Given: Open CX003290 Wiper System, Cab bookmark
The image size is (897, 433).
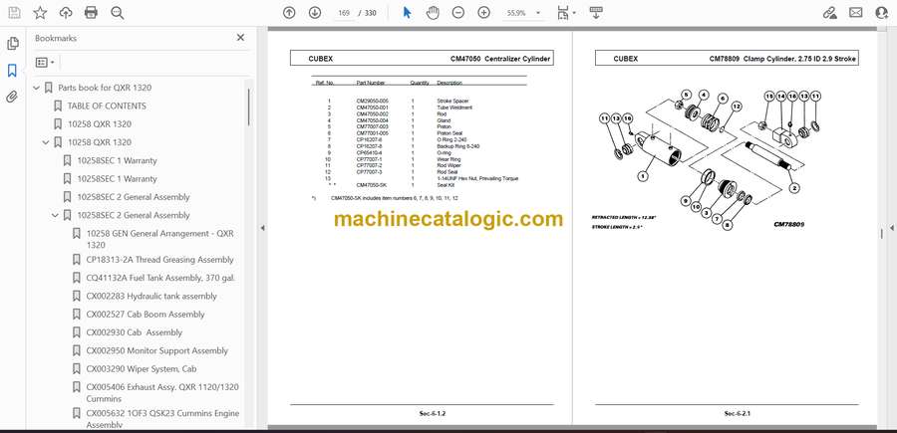Looking at the screenshot, I should point(143,369).
